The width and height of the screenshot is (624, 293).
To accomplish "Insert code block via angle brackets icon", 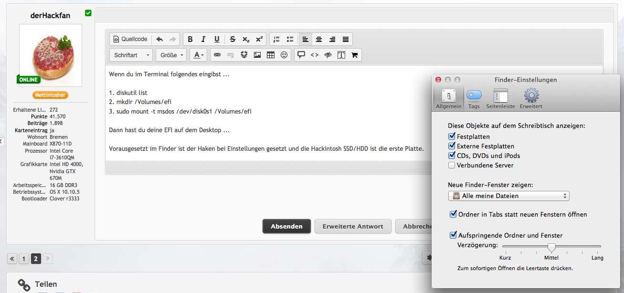I will [315, 55].
